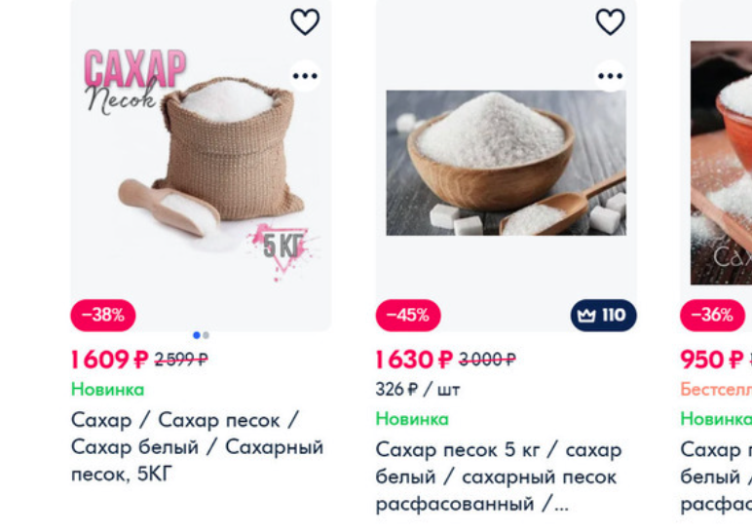Favorite the wooden bowl sugar product
This screenshot has width=752, height=532.
610,22
